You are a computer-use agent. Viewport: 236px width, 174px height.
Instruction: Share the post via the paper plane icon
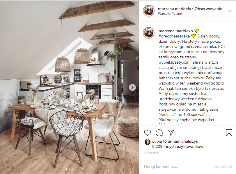(x=171, y=132)
